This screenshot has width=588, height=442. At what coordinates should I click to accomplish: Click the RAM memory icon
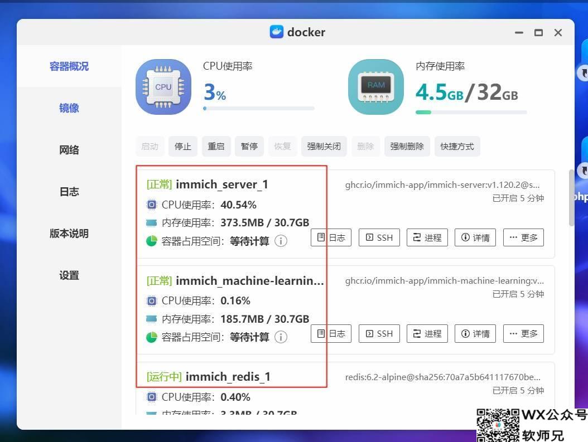(x=376, y=87)
